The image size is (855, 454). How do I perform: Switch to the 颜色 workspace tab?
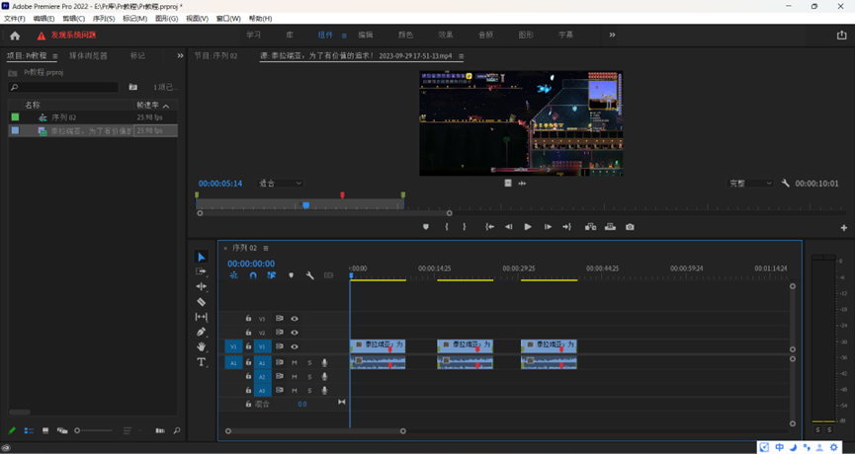[x=405, y=35]
